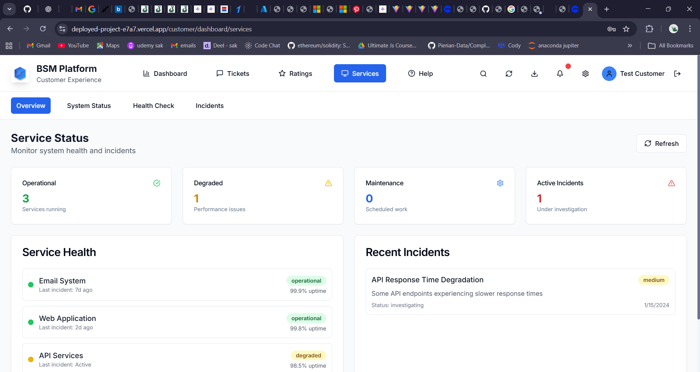Click the header sync refresh icon

(x=509, y=74)
